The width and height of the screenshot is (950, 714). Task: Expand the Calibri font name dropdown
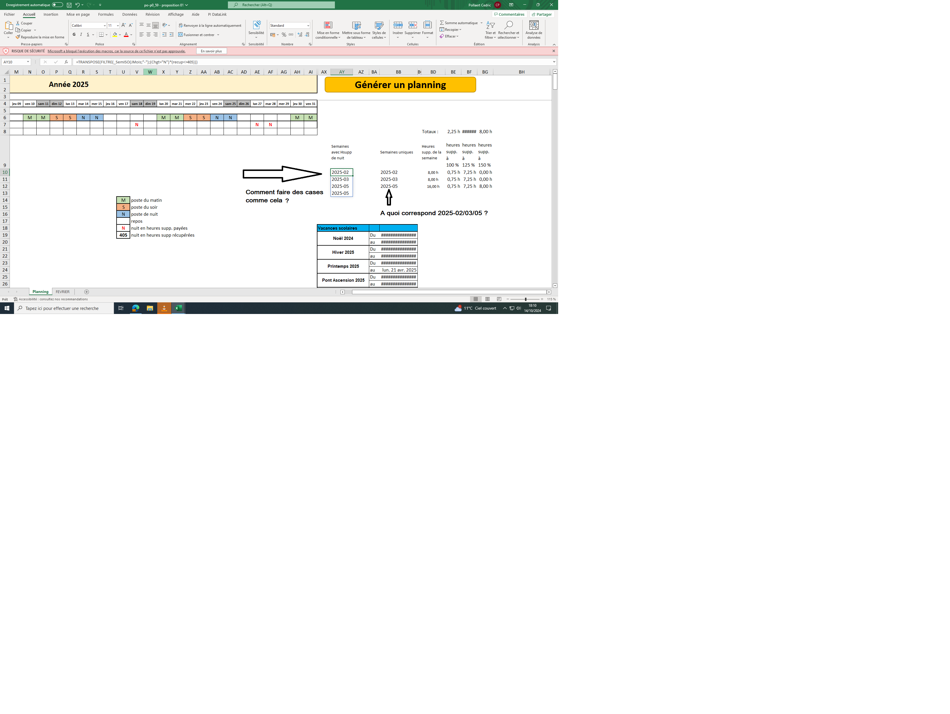click(104, 25)
